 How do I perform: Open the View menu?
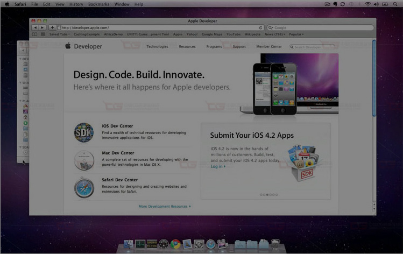60,4
